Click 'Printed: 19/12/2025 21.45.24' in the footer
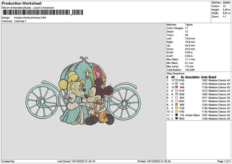Viewport: 232px width, 164px height. [154, 161]
